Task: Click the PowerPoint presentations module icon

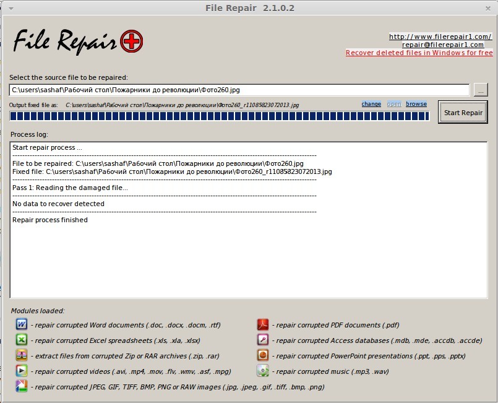Action: point(263,355)
